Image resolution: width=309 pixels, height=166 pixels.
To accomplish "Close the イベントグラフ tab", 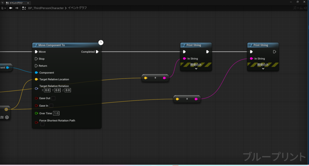I will click(28, 2).
